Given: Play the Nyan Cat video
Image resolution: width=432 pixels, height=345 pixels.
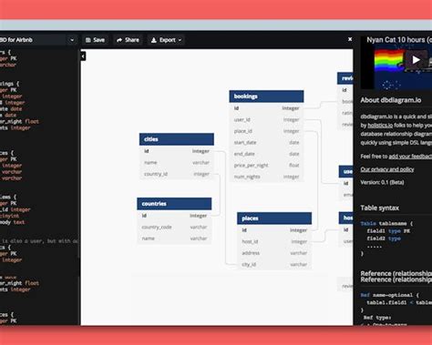Looking at the screenshot, I should point(416,60).
